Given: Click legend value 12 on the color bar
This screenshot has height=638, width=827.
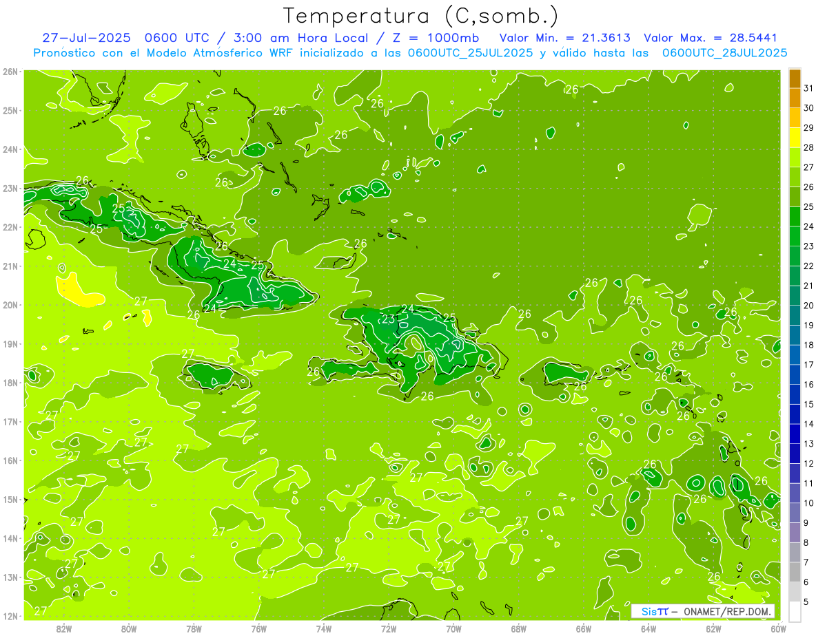Looking at the screenshot, I should [809, 464].
